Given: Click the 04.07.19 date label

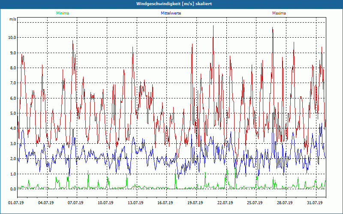Looking at the screenshot, I should point(46,203).
